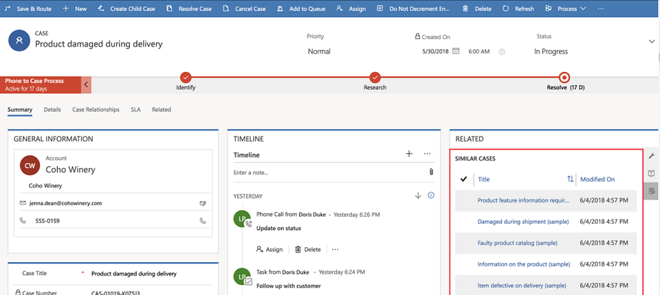Open Information on the product (sample) case
Viewport: 660px width, 295px height.
[x=524, y=264]
